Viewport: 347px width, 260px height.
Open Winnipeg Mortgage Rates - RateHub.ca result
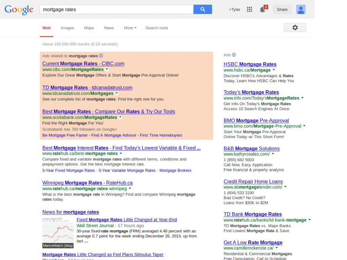(x=87, y=183)
